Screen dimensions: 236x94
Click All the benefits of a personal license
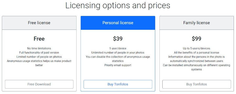point(197,53)
